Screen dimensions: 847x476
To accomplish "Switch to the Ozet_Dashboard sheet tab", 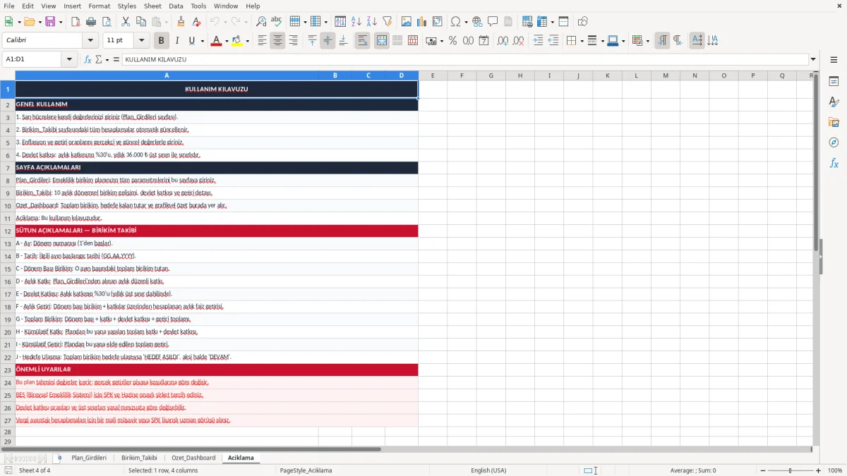I will point(193,458).
